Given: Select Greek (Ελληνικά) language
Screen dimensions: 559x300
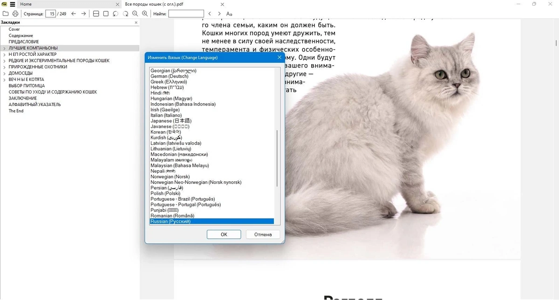Looking at the screenshot, I should (x=212, y=82).
